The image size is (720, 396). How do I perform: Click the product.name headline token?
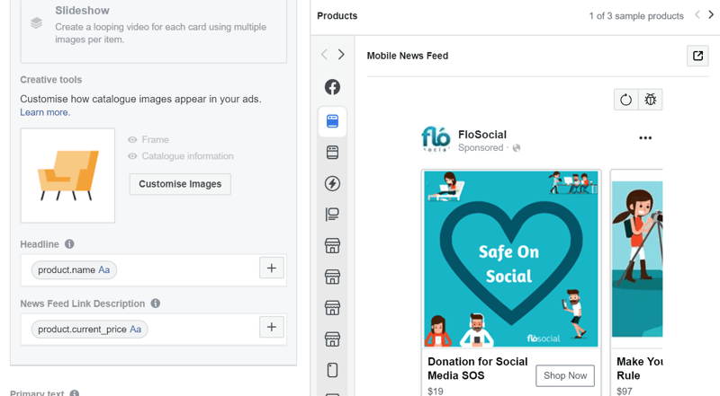tap(74, 269)
